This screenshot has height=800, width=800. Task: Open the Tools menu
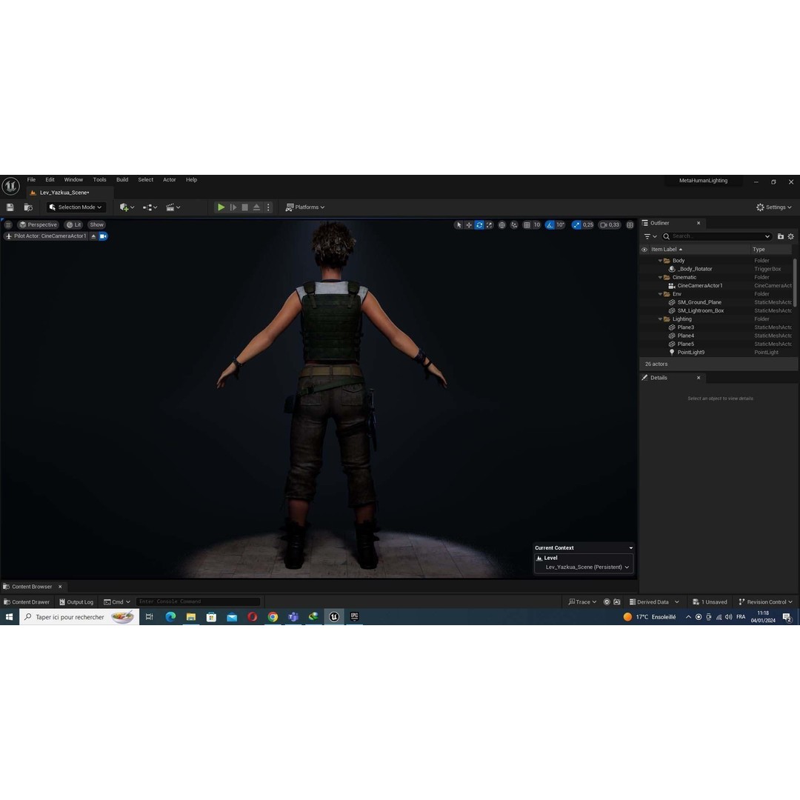(x=99, y=179)
